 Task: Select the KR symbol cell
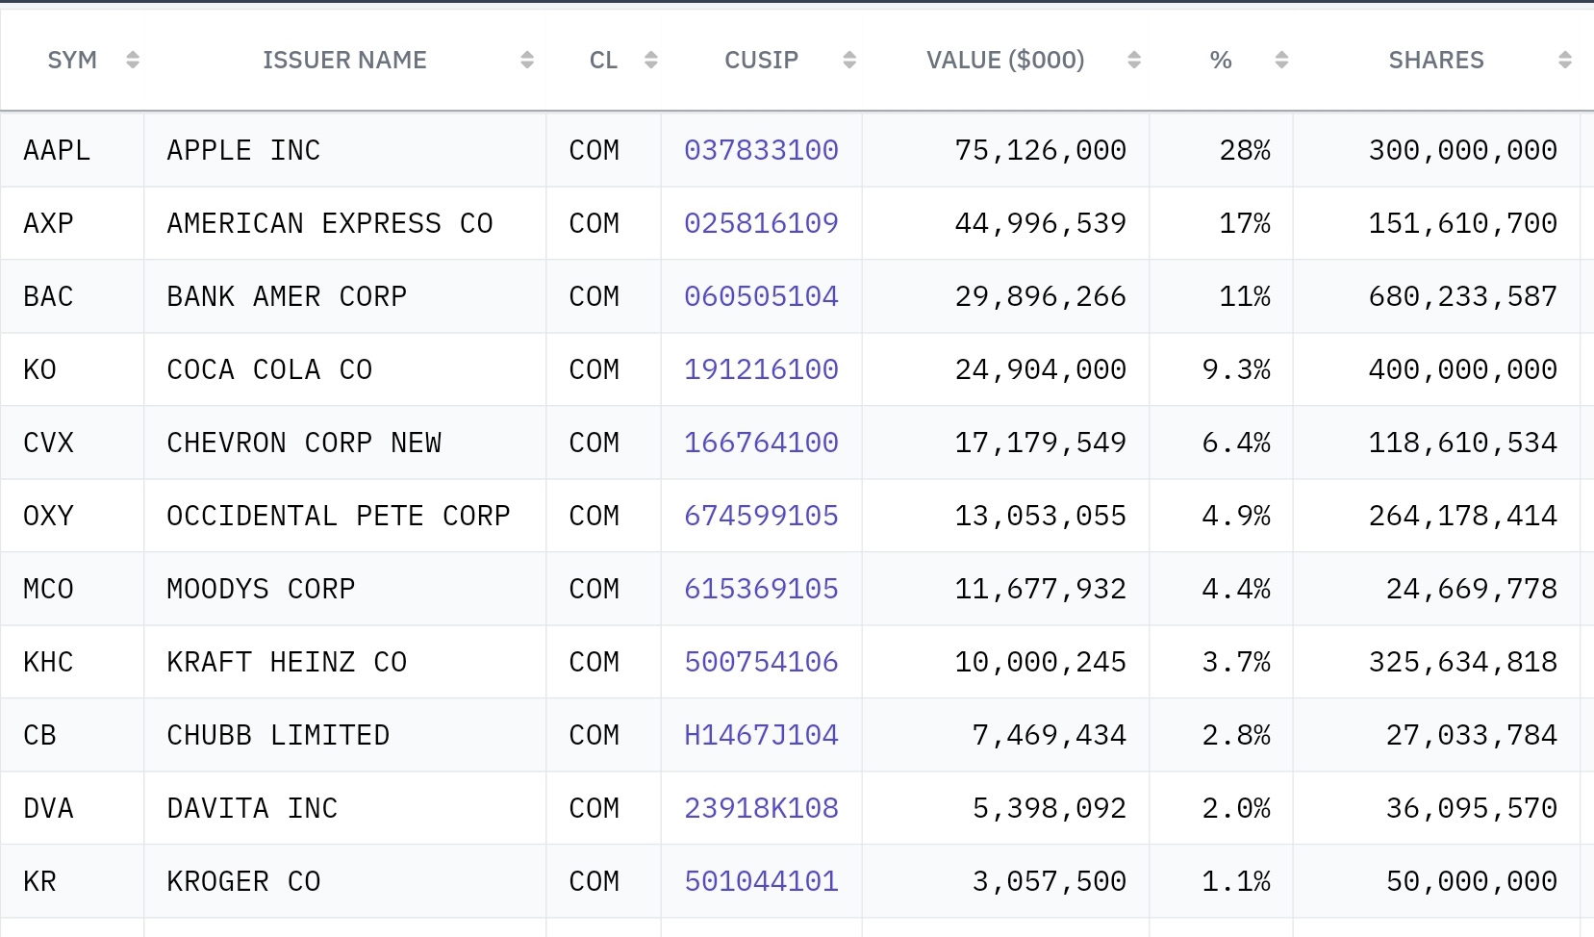click(72, 881)
